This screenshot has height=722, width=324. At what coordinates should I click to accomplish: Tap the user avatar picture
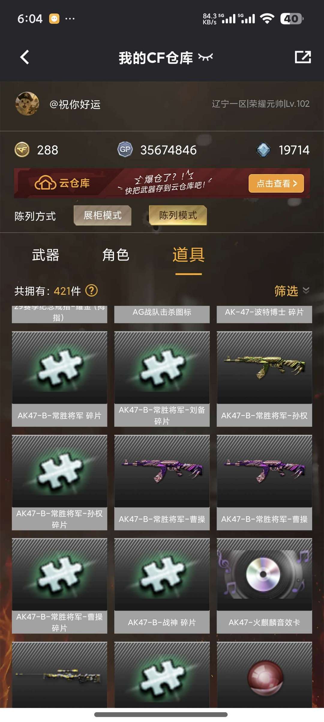27,104
